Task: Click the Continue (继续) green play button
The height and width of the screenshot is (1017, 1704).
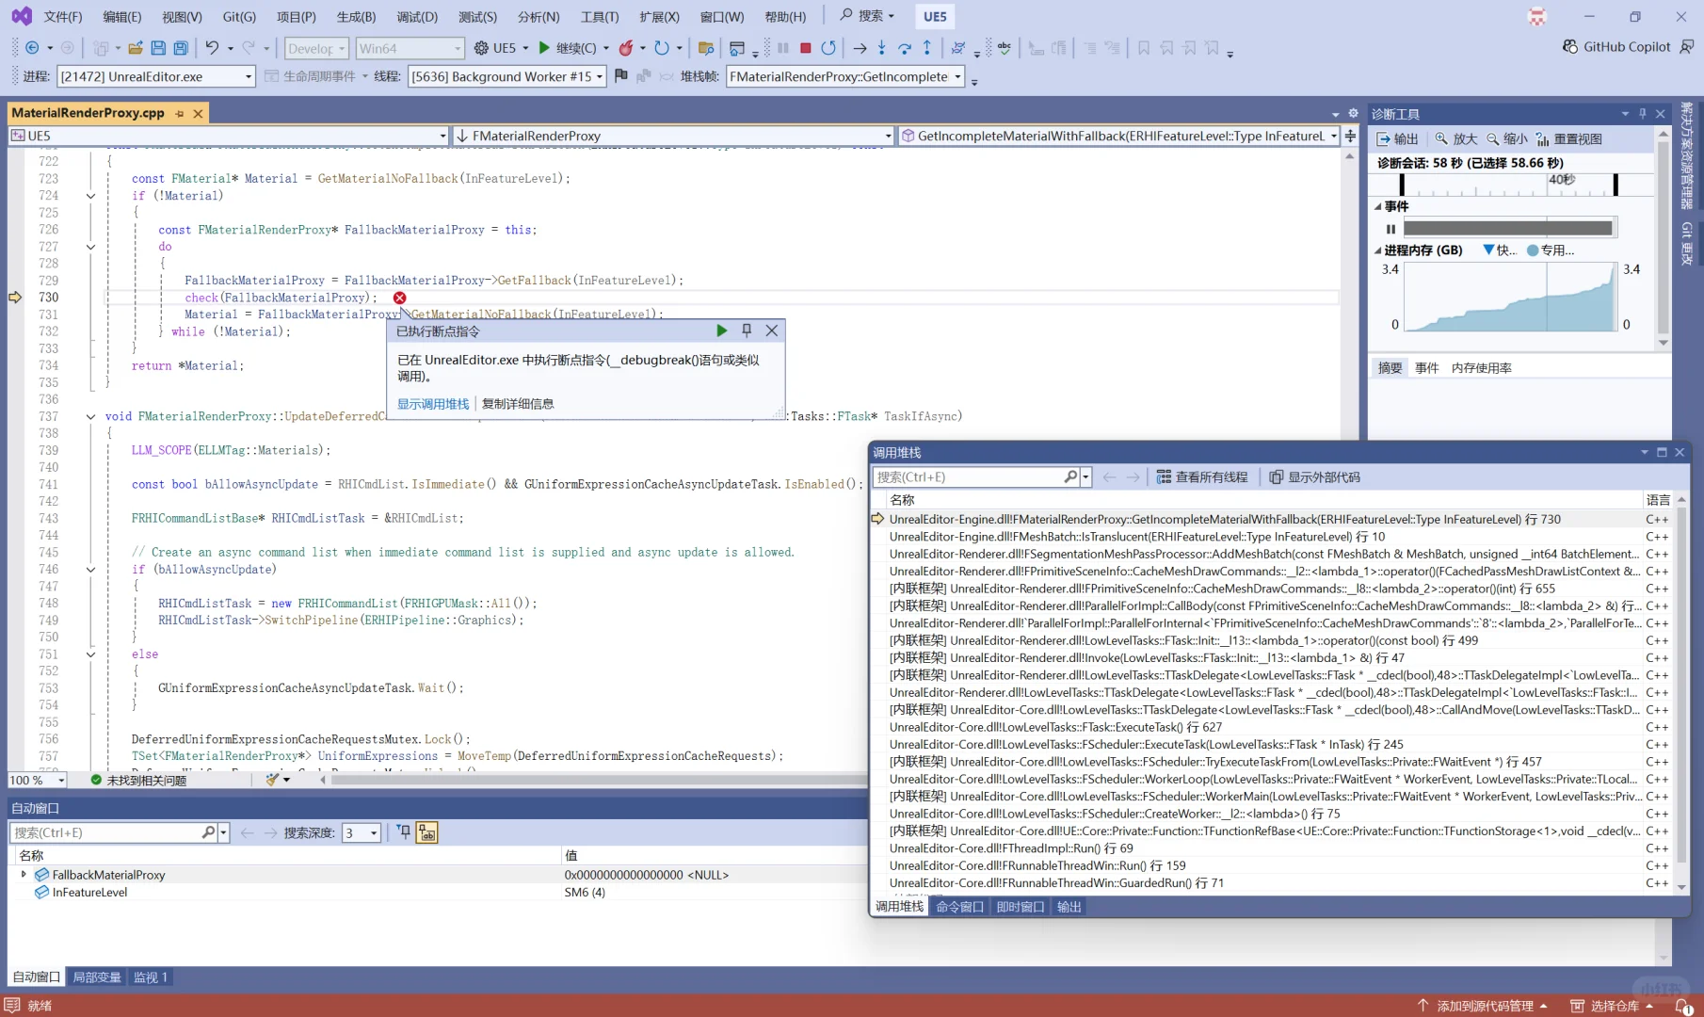Action: tap(544, 48)
